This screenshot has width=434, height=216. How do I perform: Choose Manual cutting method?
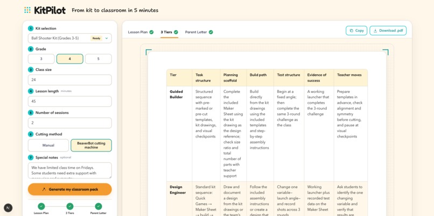48,145
